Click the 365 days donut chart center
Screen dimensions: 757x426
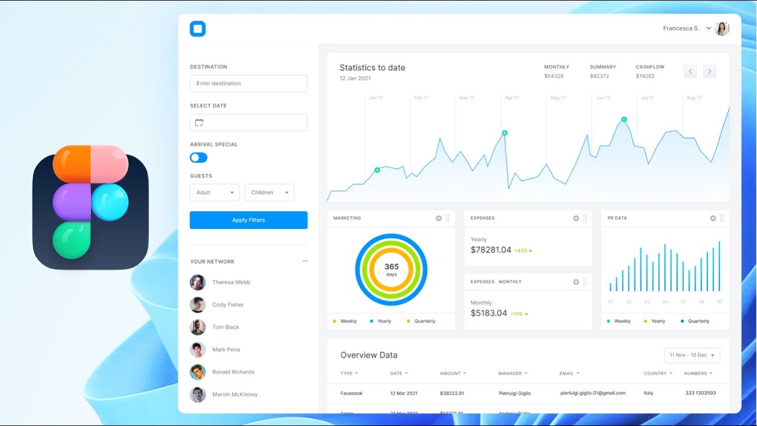[x=392, y=270]
